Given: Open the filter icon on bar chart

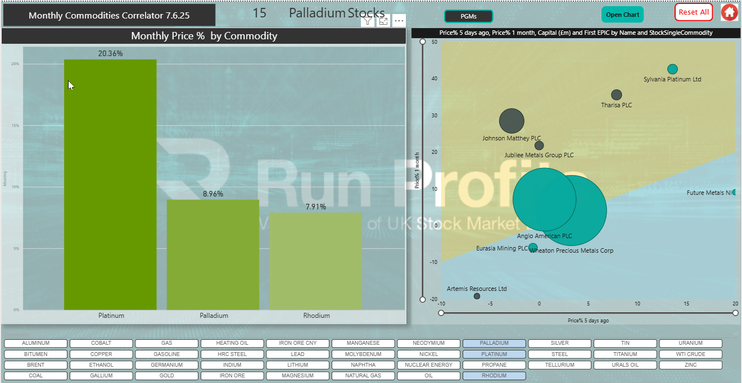Looking at the screenshot, I should [367, 21].
